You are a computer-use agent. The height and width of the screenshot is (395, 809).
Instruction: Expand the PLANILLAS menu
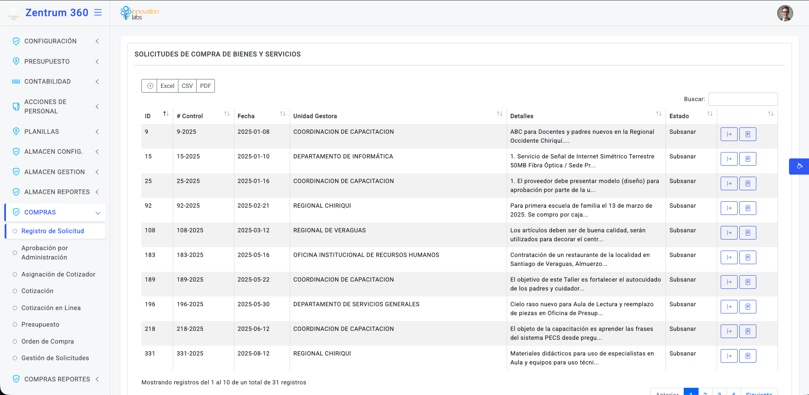55,132
